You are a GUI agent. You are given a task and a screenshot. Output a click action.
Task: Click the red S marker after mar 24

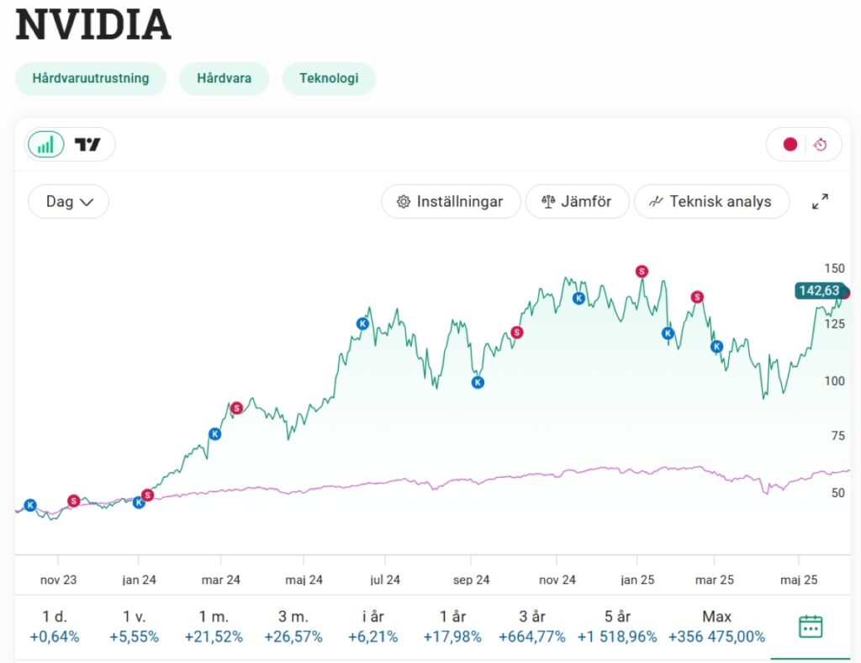[236, 408]
